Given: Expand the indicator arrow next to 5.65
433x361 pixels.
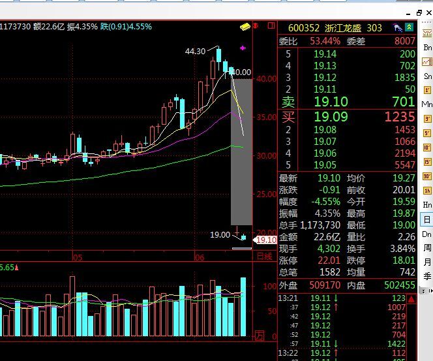Looking at the screenshot, I should 18,268.
